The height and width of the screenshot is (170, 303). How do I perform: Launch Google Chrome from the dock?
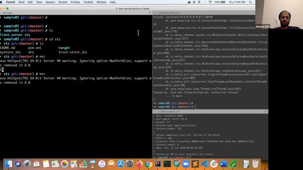tap(149, 164)
